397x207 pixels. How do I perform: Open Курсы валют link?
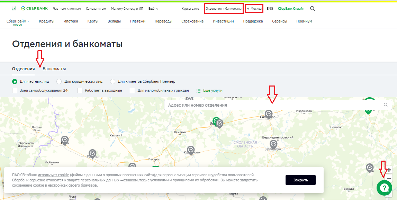(x=191, y=9)
